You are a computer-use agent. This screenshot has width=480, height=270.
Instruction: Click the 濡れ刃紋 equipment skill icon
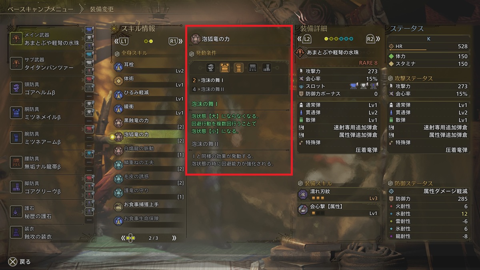point(303,194)
